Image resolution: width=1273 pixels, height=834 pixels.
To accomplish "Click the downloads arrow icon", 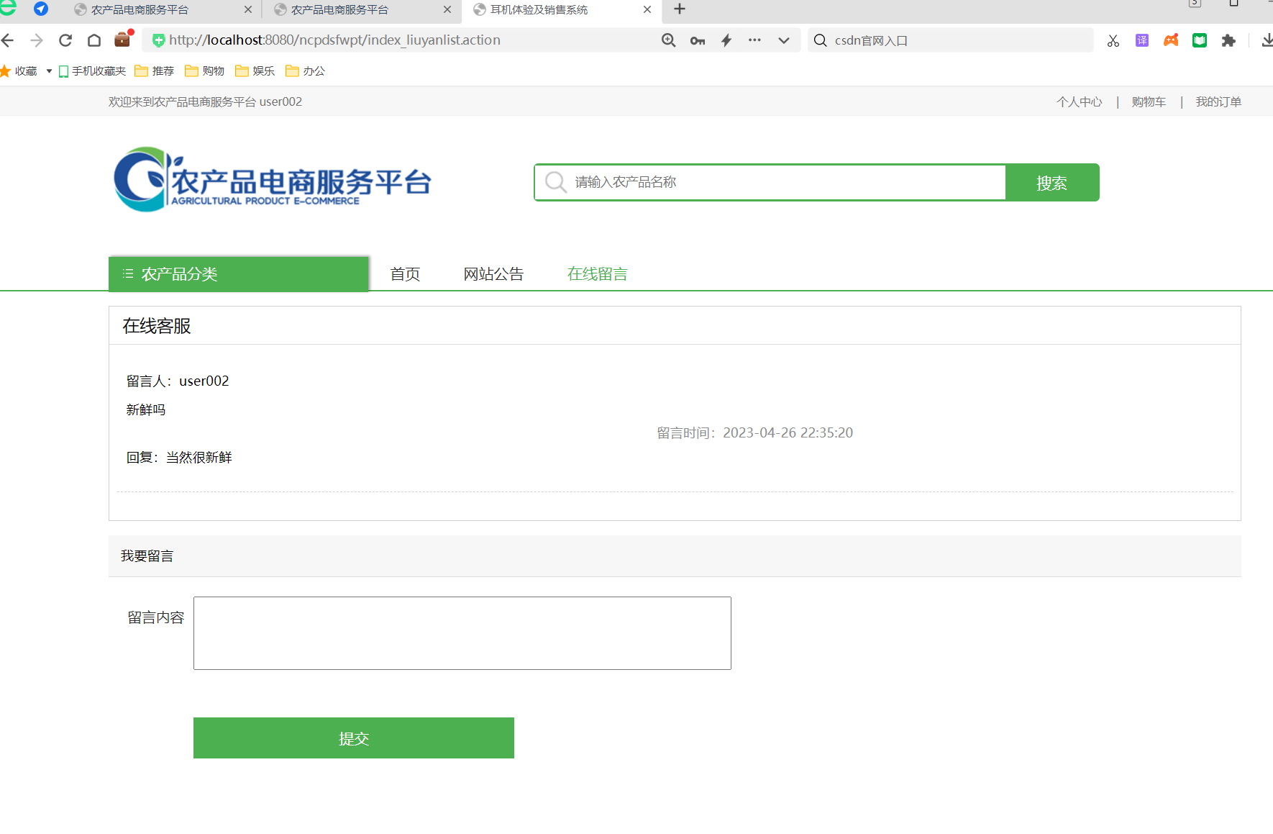I will [1267, 40].
